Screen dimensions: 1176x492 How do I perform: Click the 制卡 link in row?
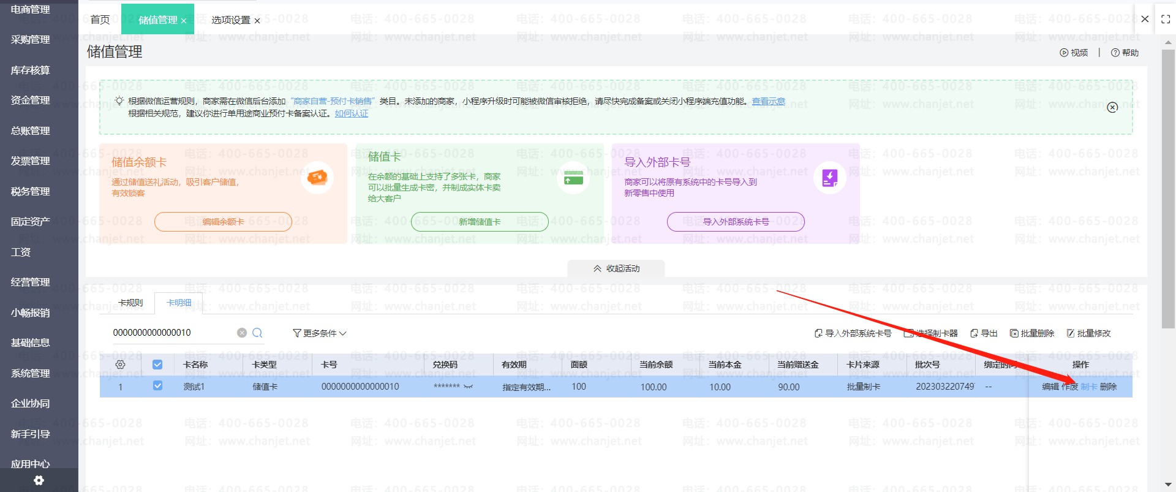1088,387
